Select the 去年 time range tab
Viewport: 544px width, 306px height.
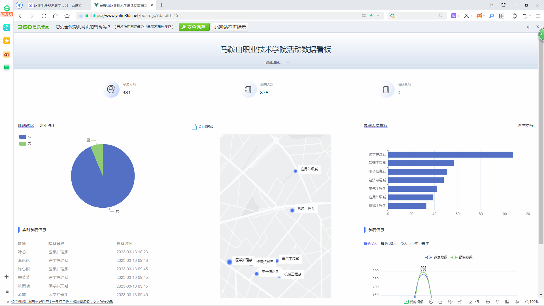425,243
